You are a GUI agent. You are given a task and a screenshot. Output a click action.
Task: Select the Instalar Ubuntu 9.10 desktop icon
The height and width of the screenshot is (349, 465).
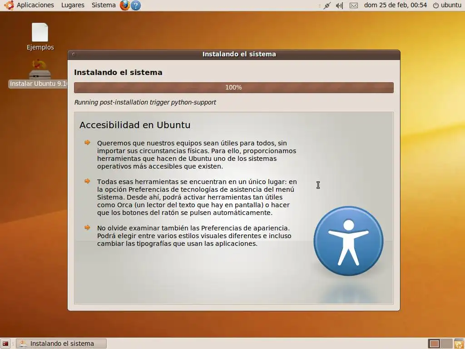[x=39, y=74]
